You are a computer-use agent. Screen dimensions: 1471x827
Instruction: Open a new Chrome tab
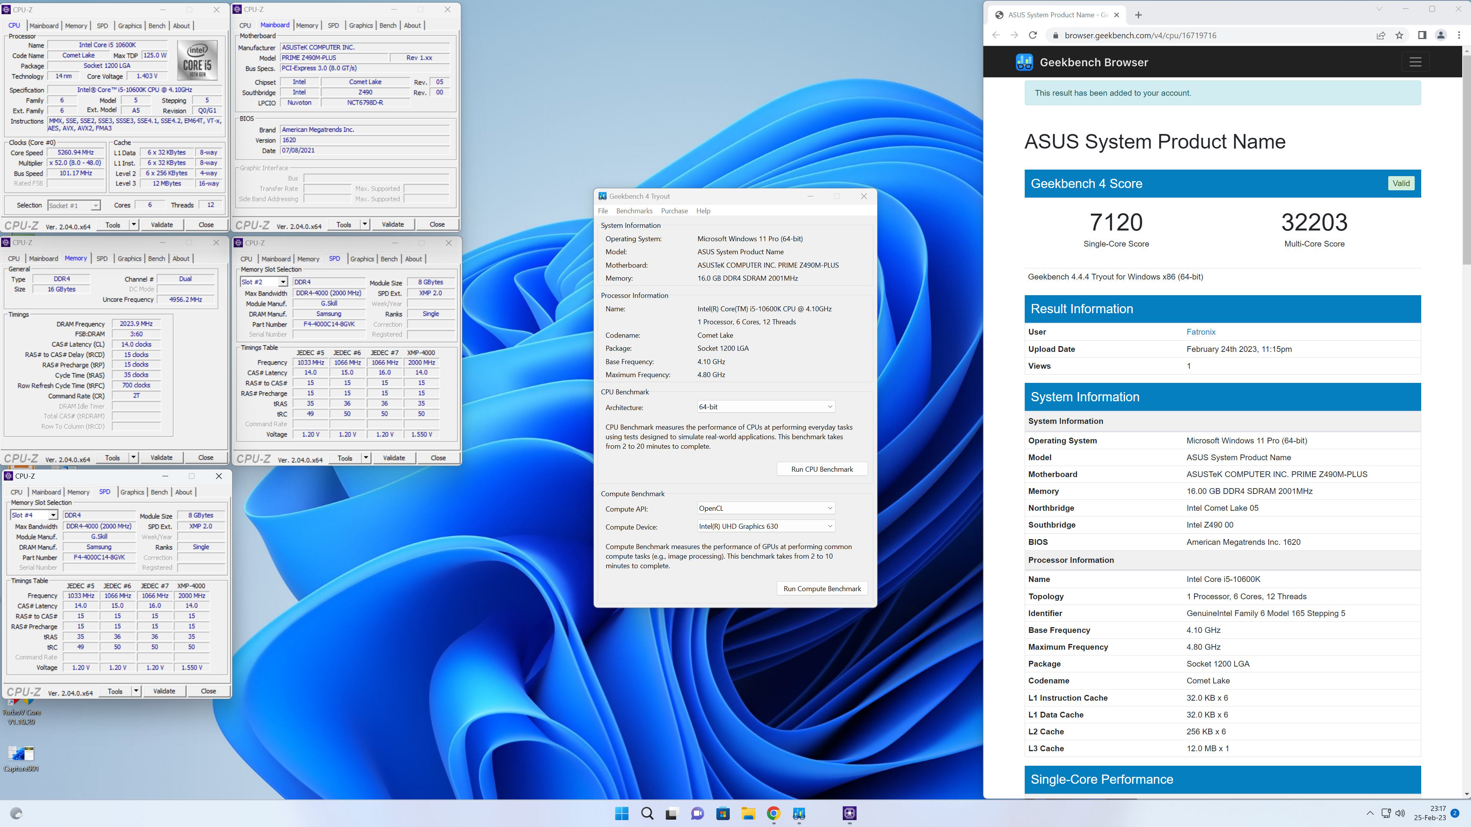click(1138, 15)
